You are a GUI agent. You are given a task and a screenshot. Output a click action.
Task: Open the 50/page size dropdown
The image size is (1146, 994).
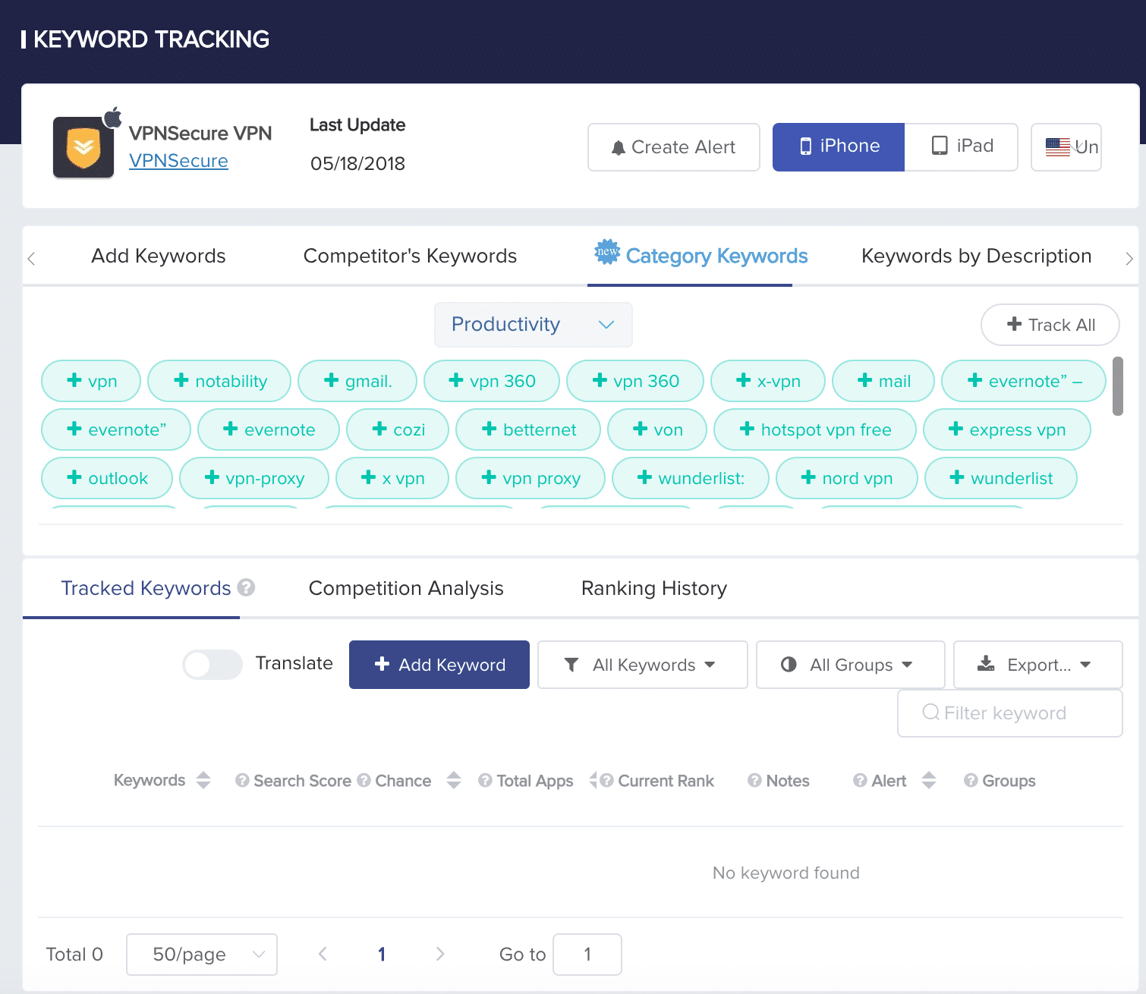tap(202, 955)
